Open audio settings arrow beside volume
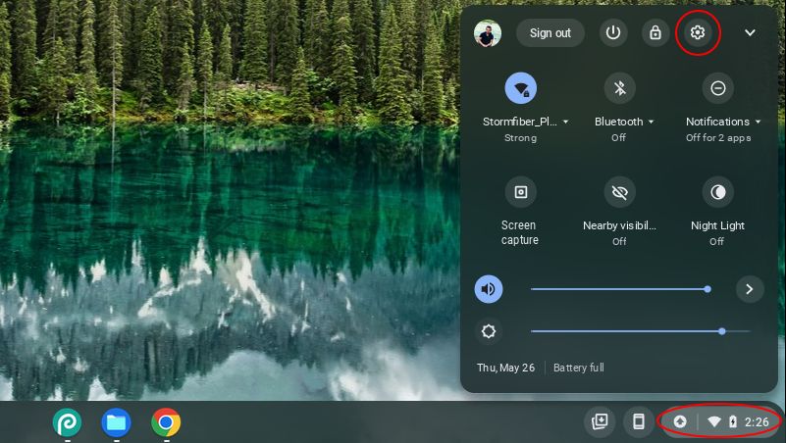Screen dimensions: 786x443 coord(750,289)
